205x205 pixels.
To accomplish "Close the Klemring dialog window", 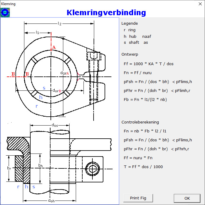I will [x=200, y=4].
